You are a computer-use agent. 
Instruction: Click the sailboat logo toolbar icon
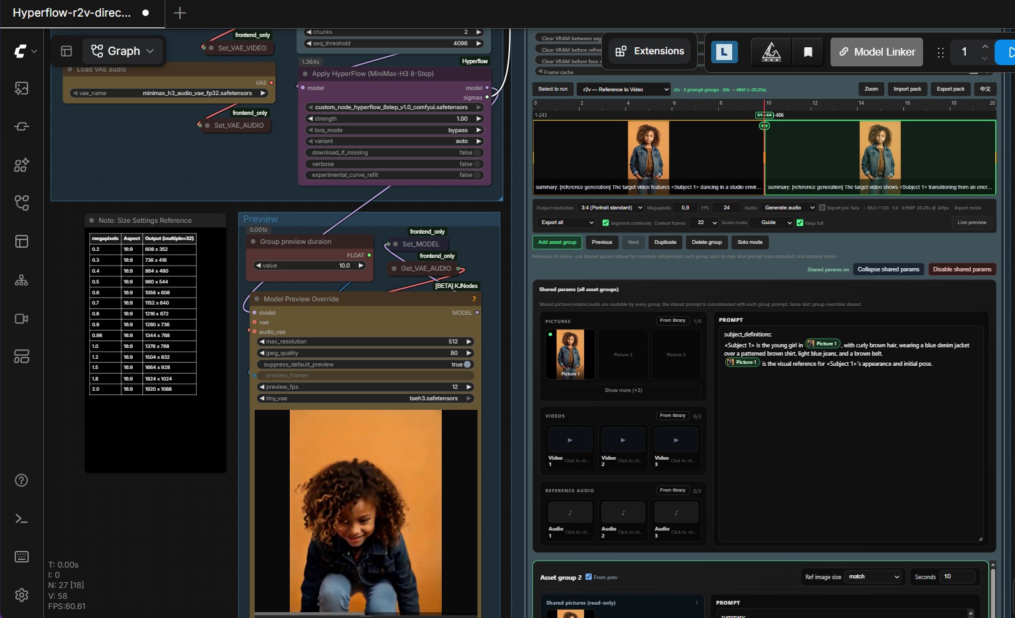[x=771, y=52]
